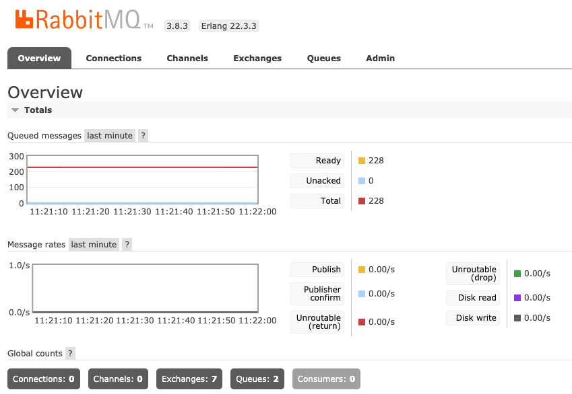Image resolution: width=572 pixels, height=394 pixels.
Task: Click the Publisher confirm legend label
Action: point(317,294)
